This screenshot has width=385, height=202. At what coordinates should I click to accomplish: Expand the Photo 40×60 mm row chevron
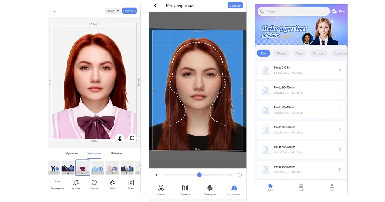(x=340, y=150)
